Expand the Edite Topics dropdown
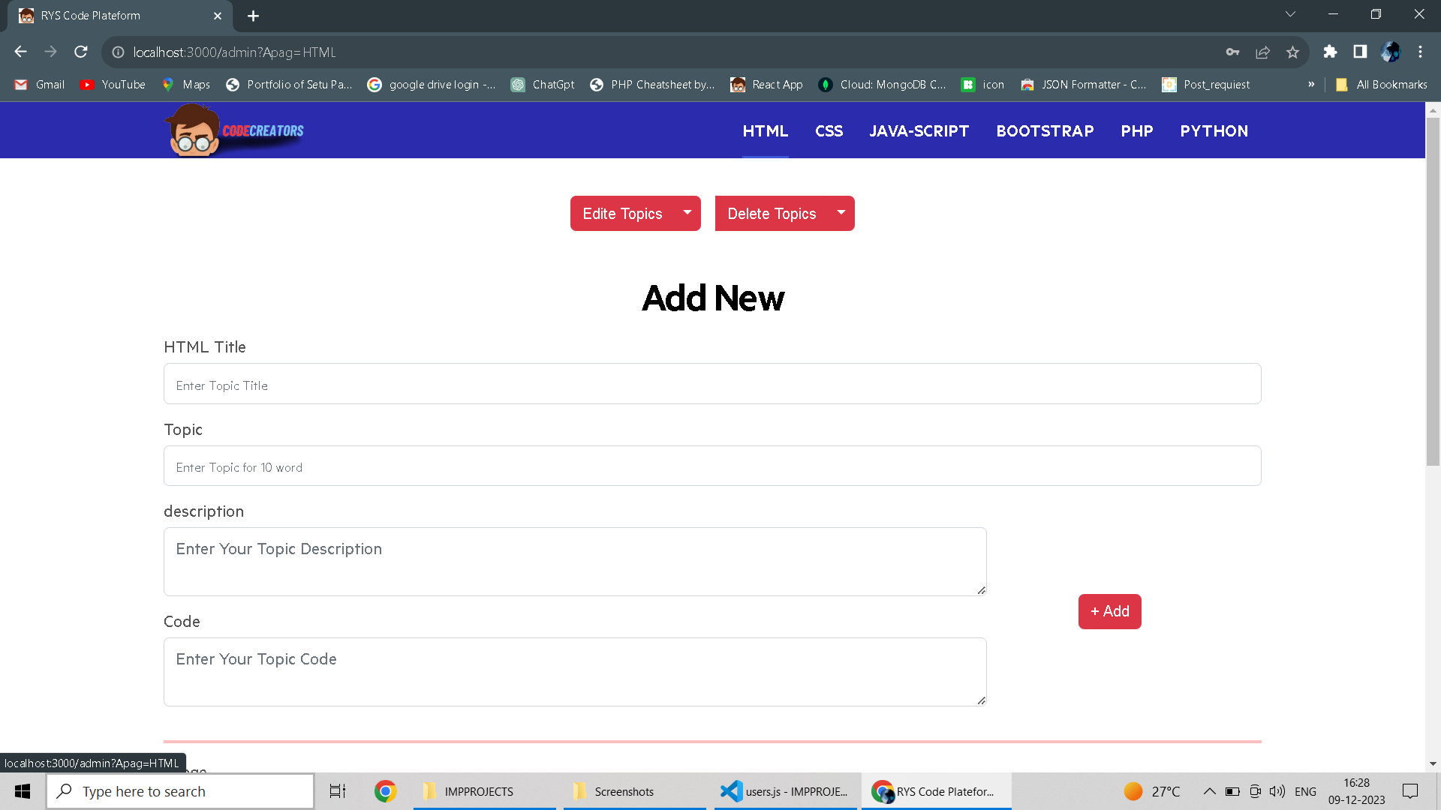 (687, 213)
